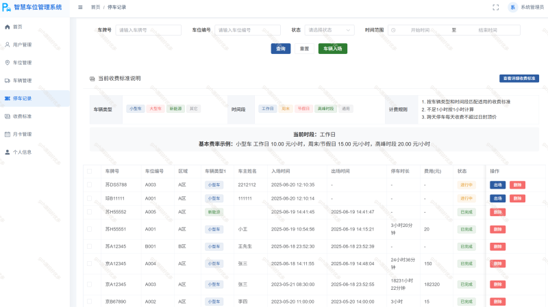Click the green 车辆入场 button
Viewport: 548px width, 307px height.
pos(333,49)
